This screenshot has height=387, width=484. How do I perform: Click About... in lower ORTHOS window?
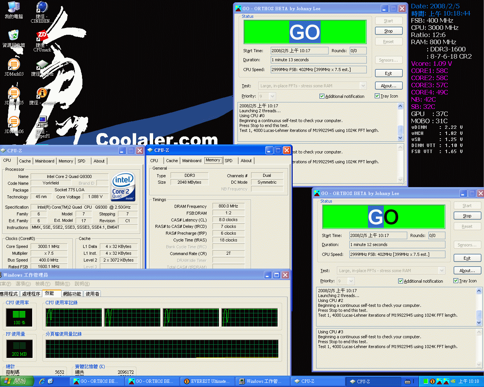tap(467, 271)
